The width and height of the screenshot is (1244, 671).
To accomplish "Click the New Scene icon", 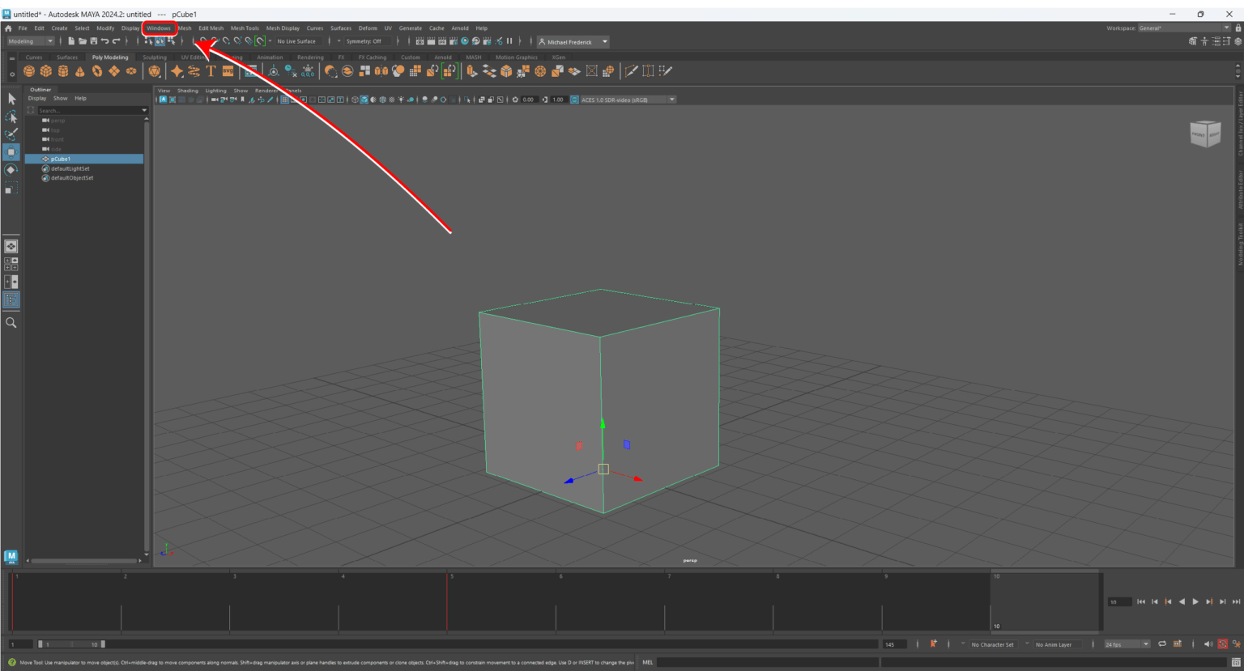I will [71, 41].
